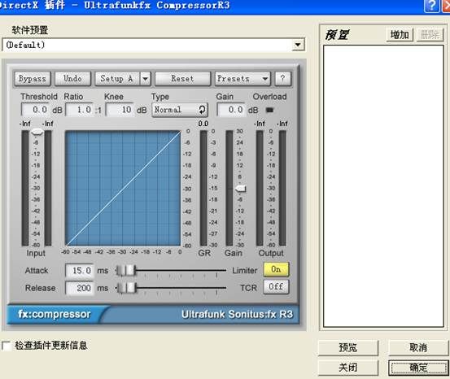Viewport: 450px width, 379px height.
Task: Click the Threshold slider handle on the Input meter
Action: tap(37, 132)
